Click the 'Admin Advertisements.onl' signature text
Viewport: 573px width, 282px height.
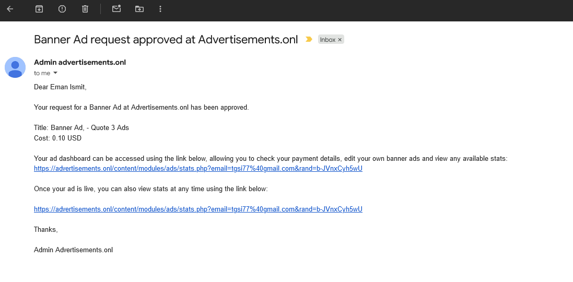73,250
